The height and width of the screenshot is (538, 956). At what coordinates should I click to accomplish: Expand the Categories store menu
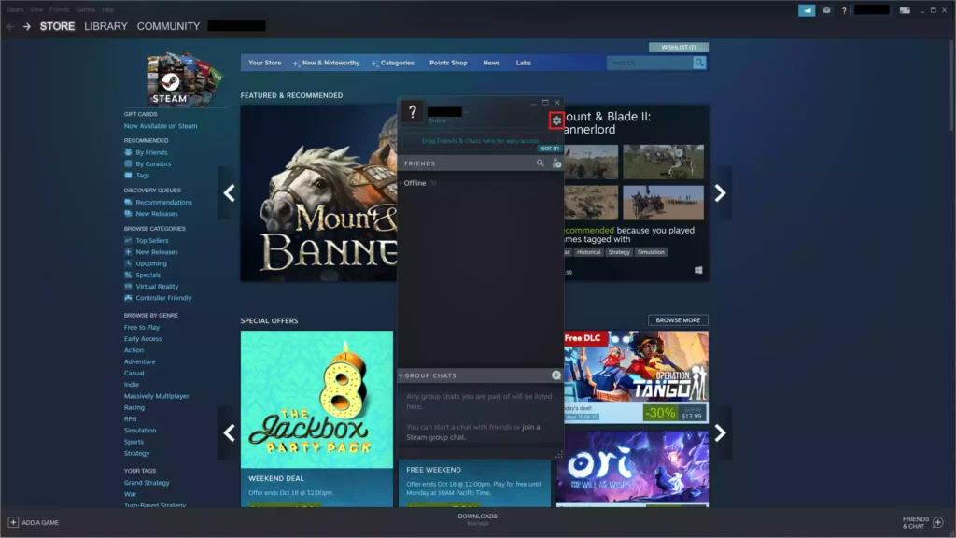pos(393,63)
